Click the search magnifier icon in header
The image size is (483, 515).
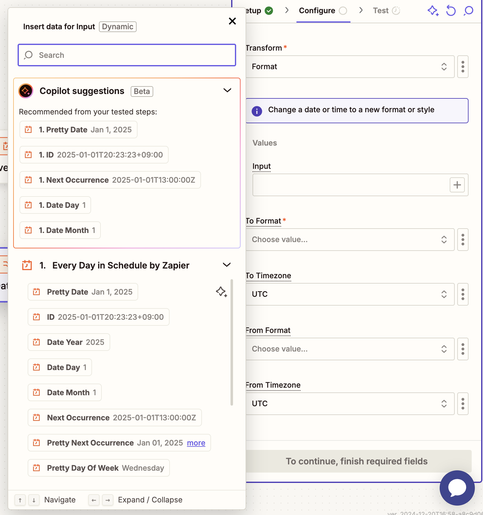468,11
